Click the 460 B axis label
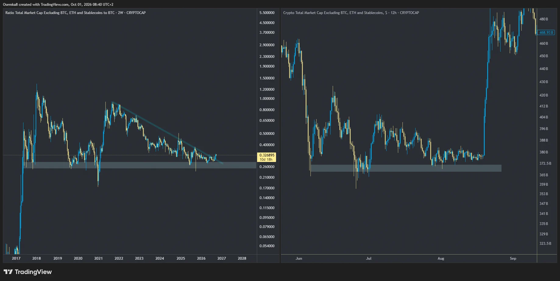 tap(544, 44)
